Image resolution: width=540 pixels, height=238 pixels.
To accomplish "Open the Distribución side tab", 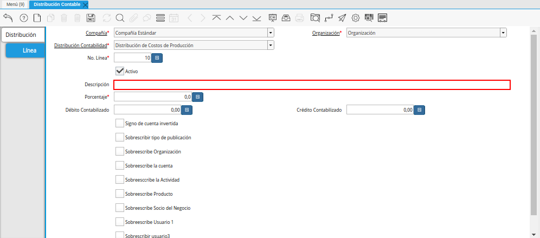I will 23,35.
